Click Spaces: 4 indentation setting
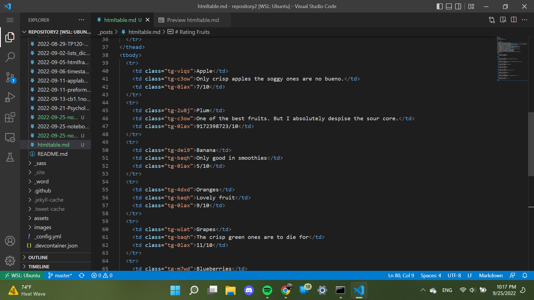Screen dimensions: 534x300 pos(431,275)
